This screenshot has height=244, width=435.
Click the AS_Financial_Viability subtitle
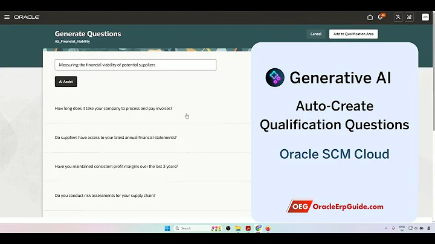click(72, 42)
